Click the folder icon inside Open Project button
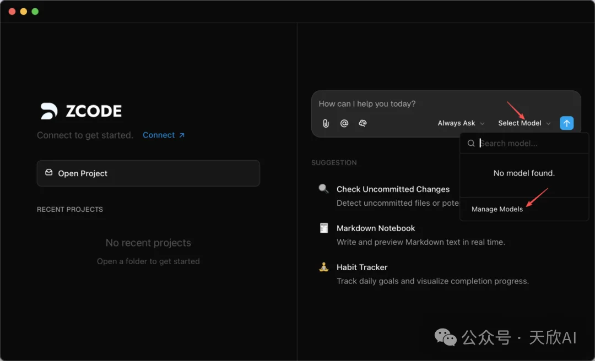This screenshot has height=361, width=595. pos(49,173)
